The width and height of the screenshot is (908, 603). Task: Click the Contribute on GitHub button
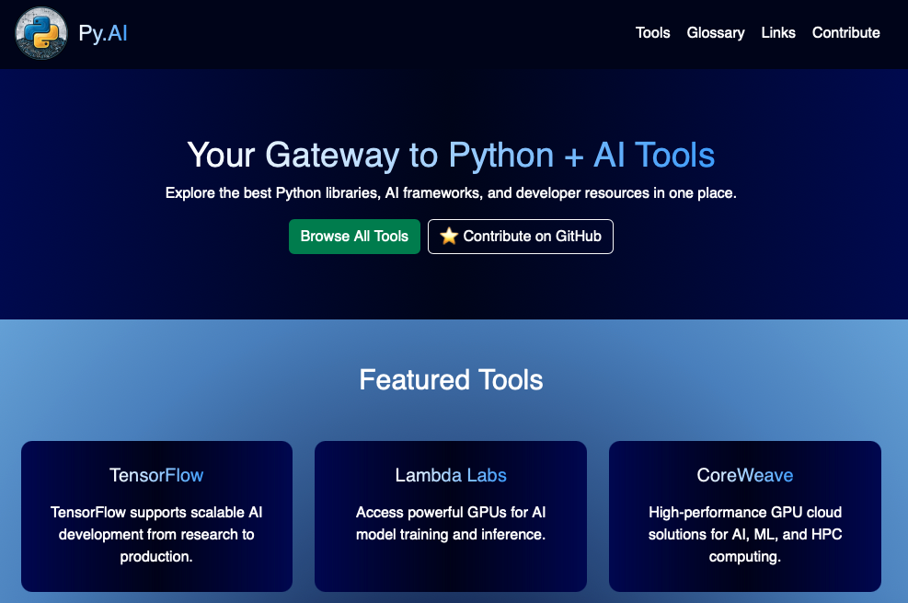coord(520,236)
